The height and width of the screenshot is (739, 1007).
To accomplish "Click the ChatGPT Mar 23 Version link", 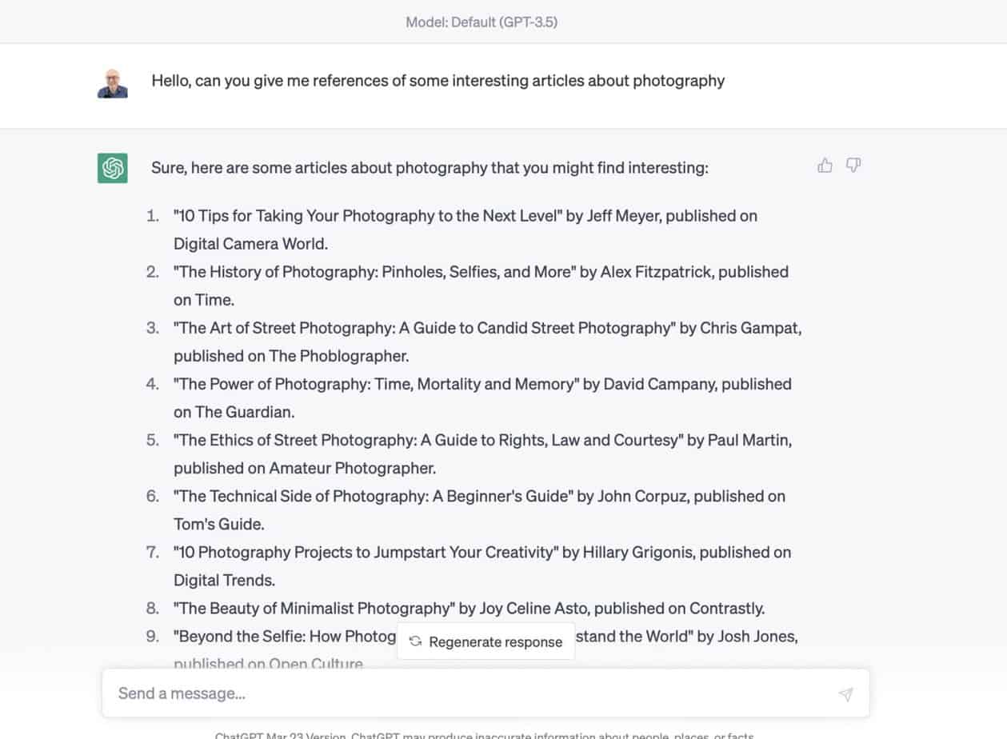I will pos(281,735).
